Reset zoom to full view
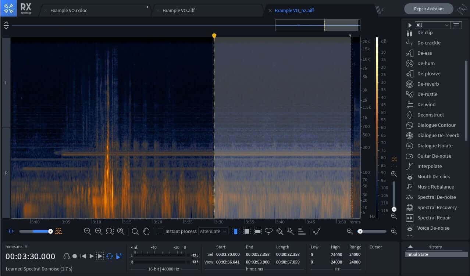 click(x=121, y=231)
